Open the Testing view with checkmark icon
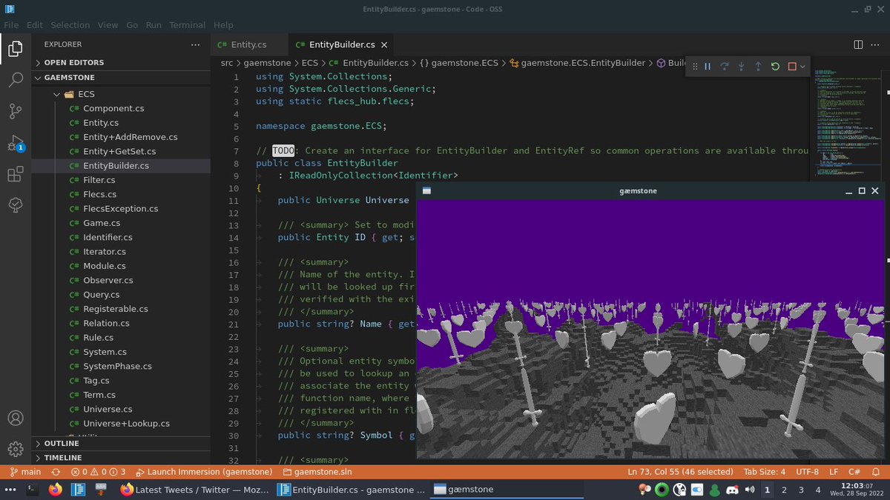Viewport: 890px width, 500px height. click(16, 205)
